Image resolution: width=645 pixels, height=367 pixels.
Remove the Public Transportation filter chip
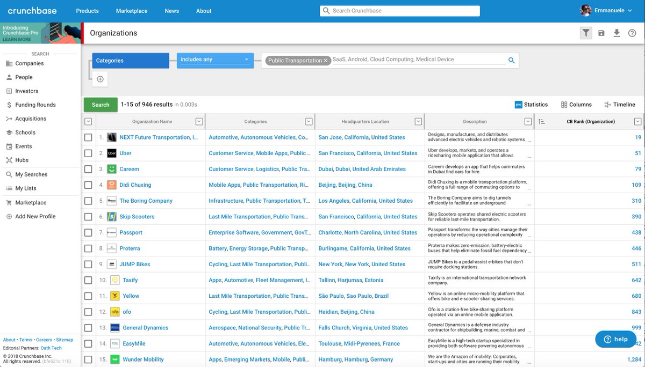point(325,61)
